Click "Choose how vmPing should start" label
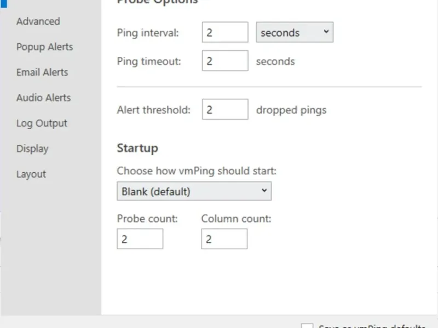 197,171
